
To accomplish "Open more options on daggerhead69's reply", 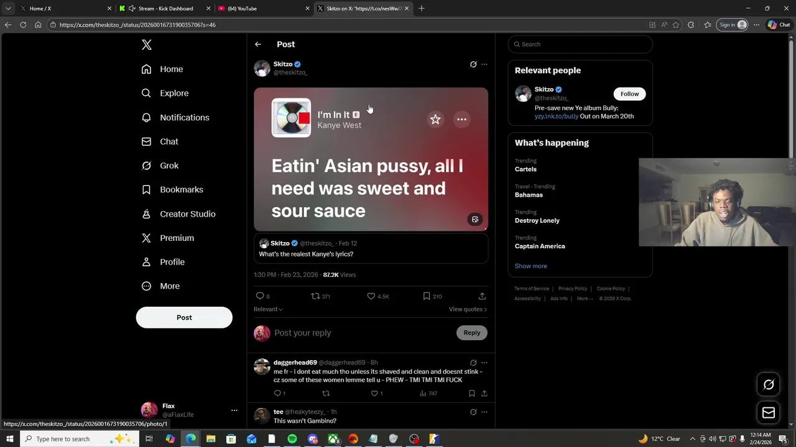I will point(484,363).
